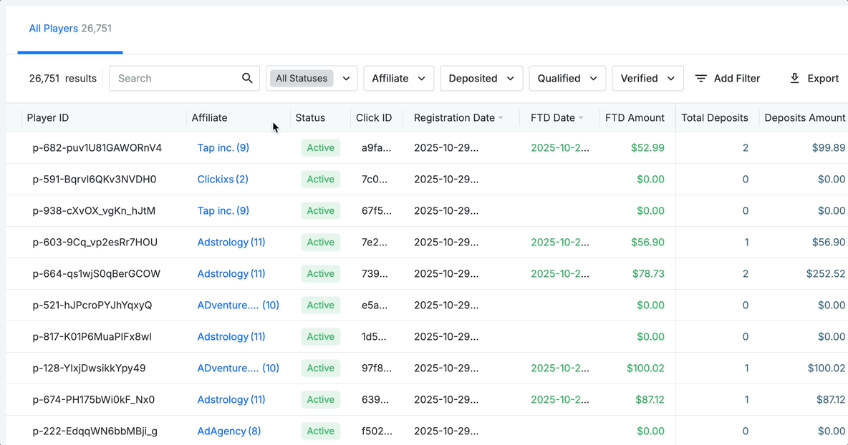Click the Player ID column header
This screenshot has height=445, width=848.
pos(47,118)
